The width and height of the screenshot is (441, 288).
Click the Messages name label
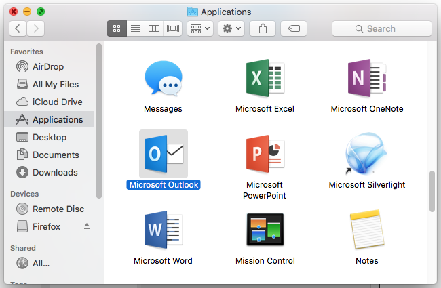click(x=163, y=109)
